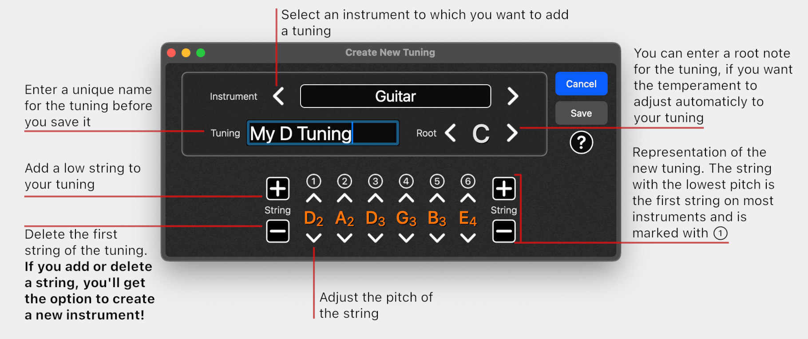
Task: Raise pitch of string 4 (G3)
Action: 406,198
